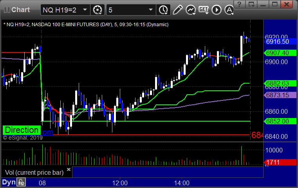Close the Vol study pane

(x=69, y=169)
